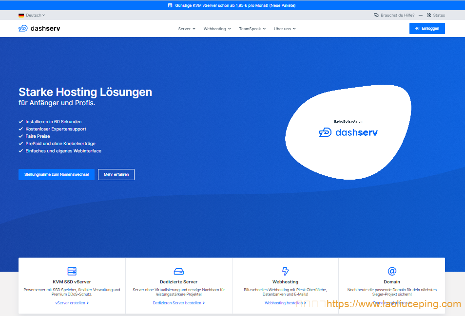Click 'PrePaid und ohne Knebelverträge' text
The width and height of the screenshot is (465, 316).
tap(60, 144)
